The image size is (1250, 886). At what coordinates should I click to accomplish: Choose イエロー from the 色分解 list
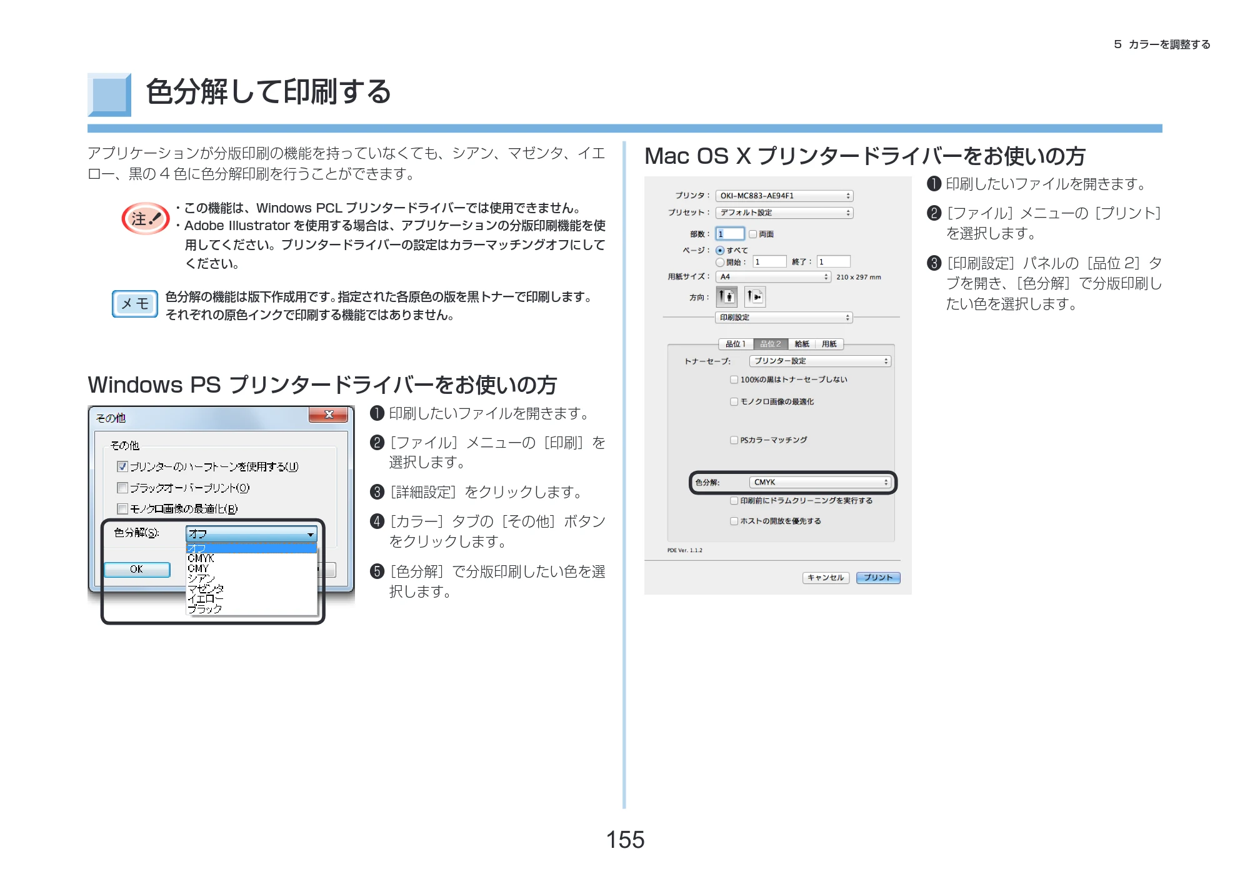coord(251,598)
